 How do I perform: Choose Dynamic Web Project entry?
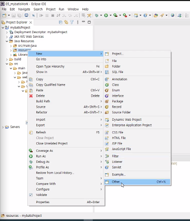coord(138,120)
